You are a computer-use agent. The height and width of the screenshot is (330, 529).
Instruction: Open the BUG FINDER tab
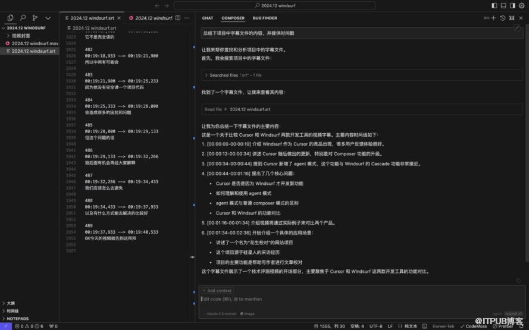pyautogui.click(x=265, y=18)
